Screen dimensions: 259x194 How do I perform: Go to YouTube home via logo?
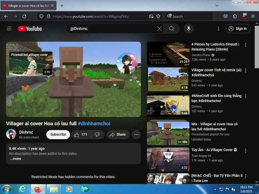click(x=30, y=29)
